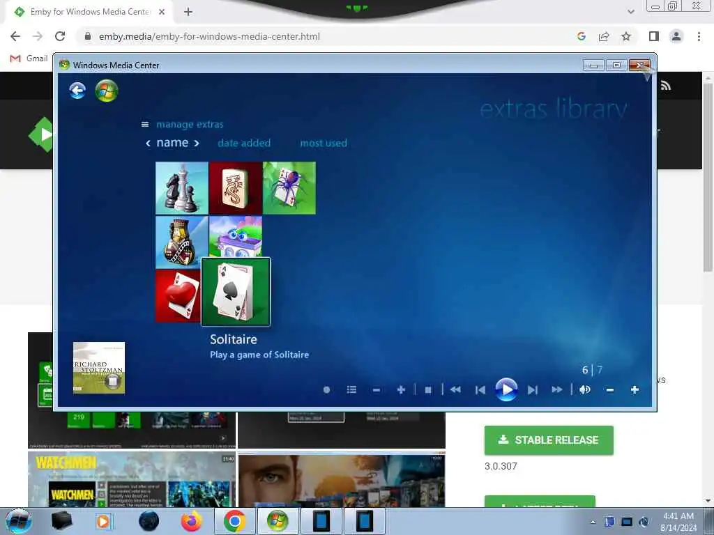Open the guide list icon in transport bar
Viewport: 714px width, 535px height.
click(351, 390)
